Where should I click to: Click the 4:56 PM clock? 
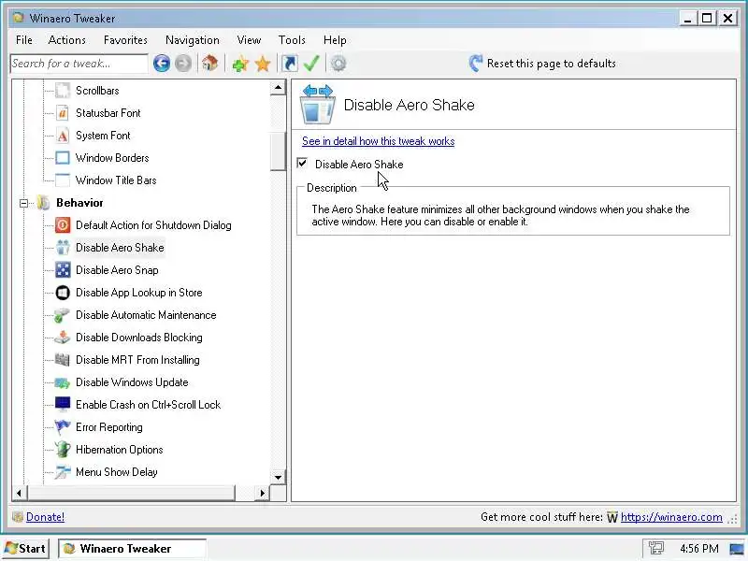tap(698, 549)
